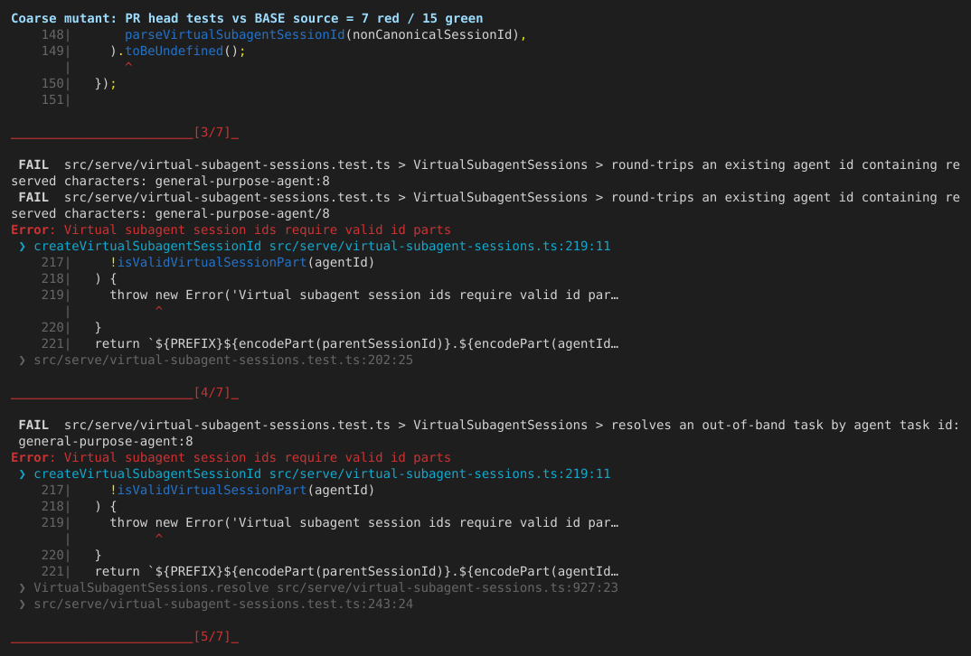Image resolution: width=971 pixels, height=656 pixels.
Task: Open link virtual-subagent-sessions.ts:219:11 in failure 3
Action: [439, 247]
